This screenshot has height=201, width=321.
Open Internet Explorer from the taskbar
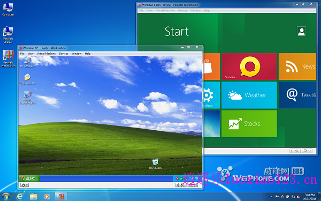pos(20,197)
